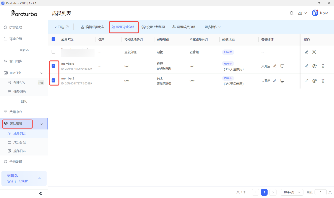Click the notification bell icon

tap(291, 13)
